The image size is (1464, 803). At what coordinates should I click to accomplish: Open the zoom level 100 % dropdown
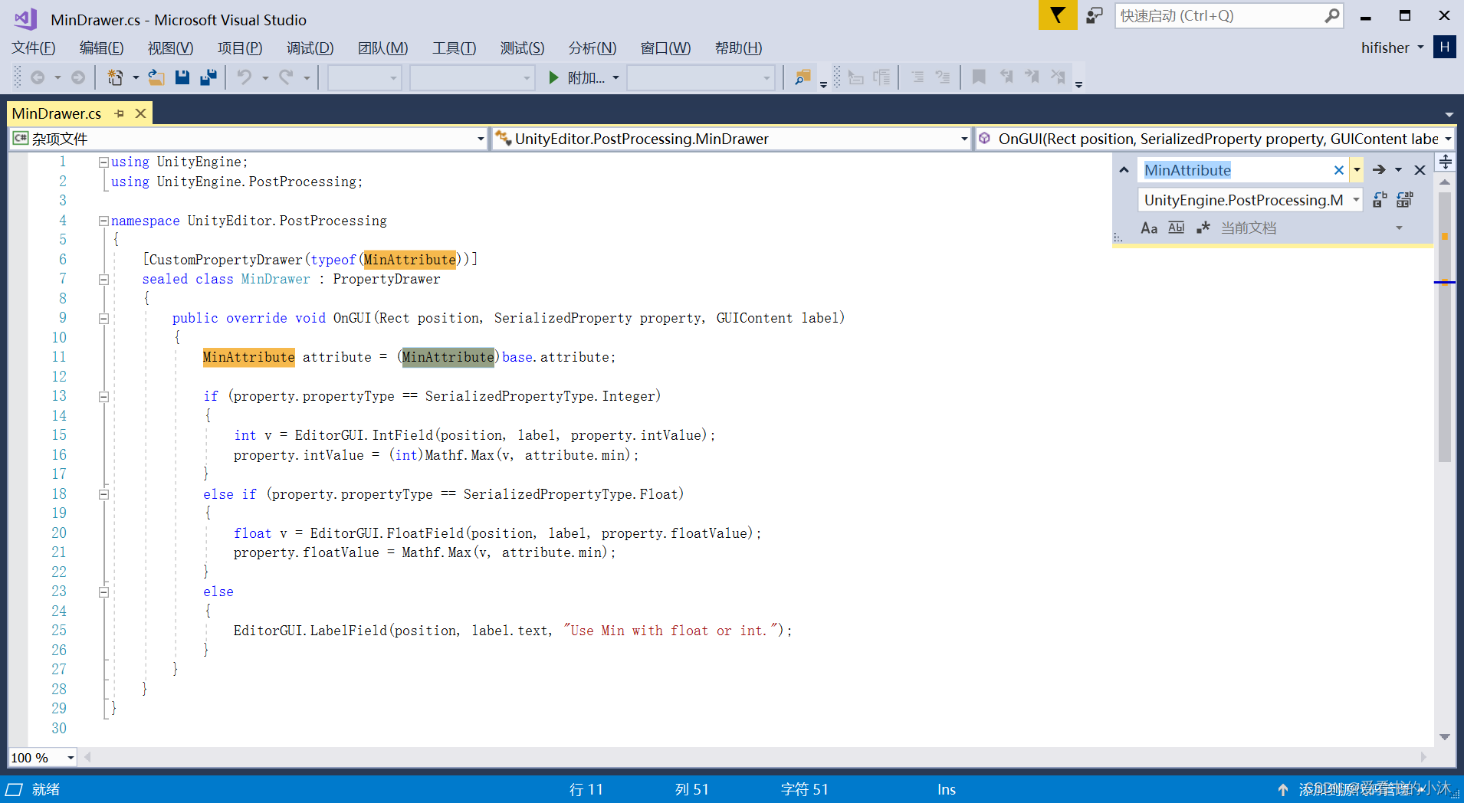tap(71, 758)
